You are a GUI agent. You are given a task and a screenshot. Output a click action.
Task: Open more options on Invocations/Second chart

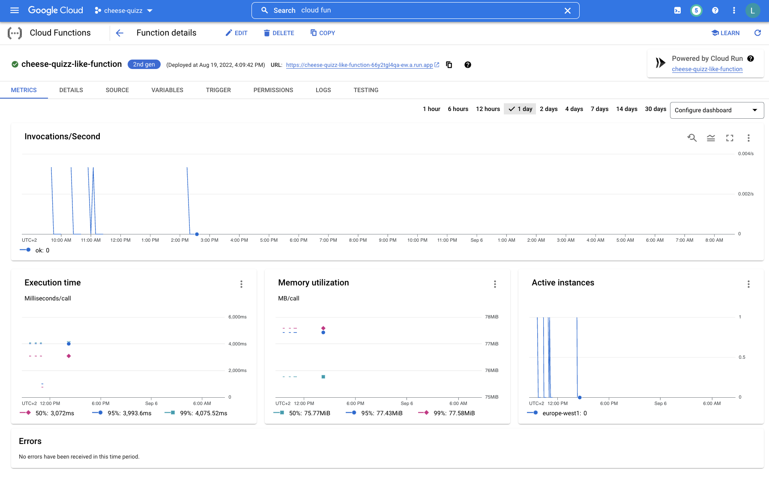(x=748, y=138)
